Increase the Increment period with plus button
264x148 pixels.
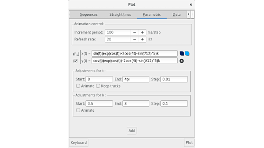pyautogui.click(x=142, y=32)
